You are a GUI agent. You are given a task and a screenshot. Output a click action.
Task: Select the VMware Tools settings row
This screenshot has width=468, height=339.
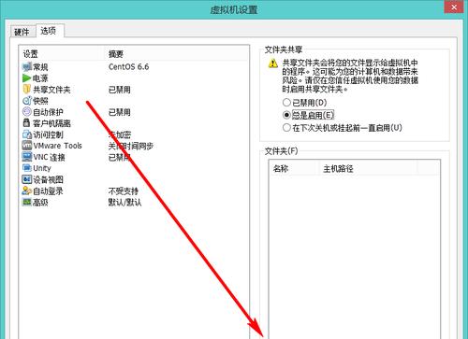[x=134, y=146]
